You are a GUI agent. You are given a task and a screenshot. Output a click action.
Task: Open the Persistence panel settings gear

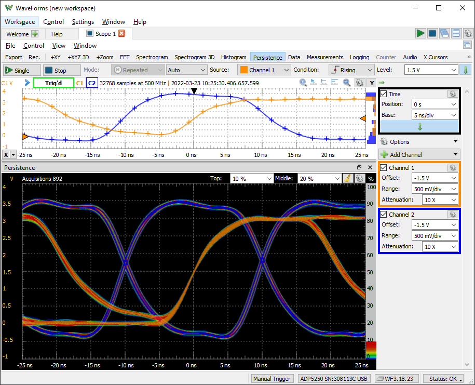360,178
